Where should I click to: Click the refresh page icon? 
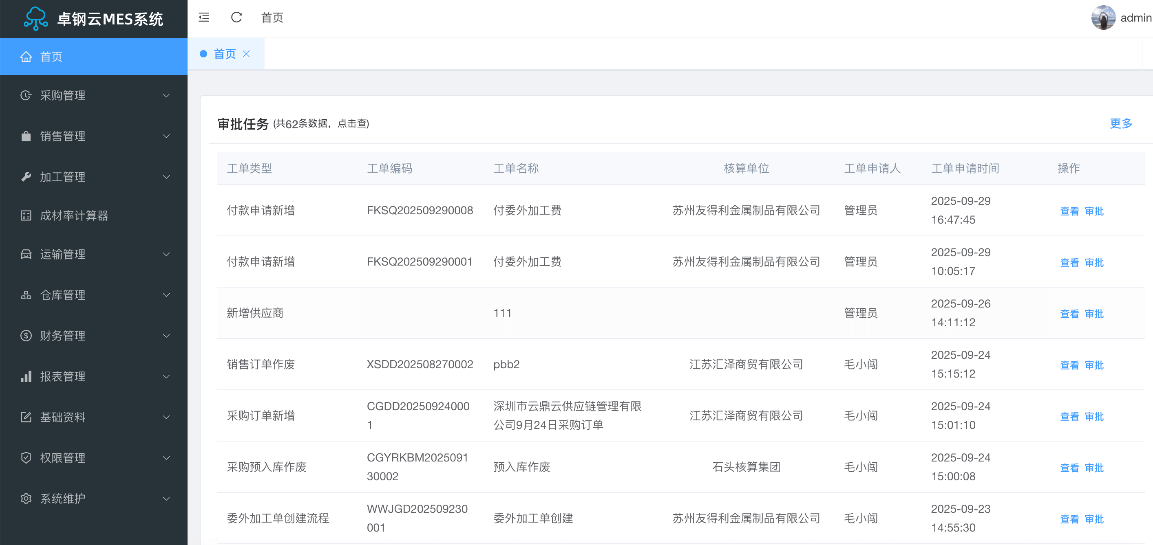[236, 18]
